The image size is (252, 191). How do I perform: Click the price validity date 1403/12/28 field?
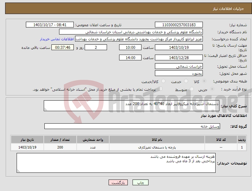click(179, 57)
